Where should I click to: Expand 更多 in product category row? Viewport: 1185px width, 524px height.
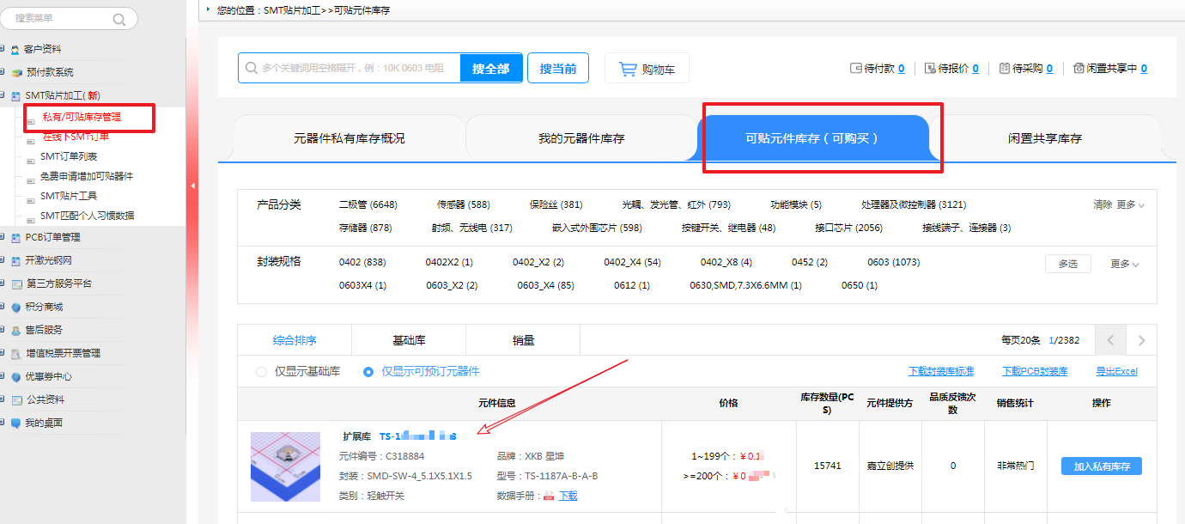1130,204
